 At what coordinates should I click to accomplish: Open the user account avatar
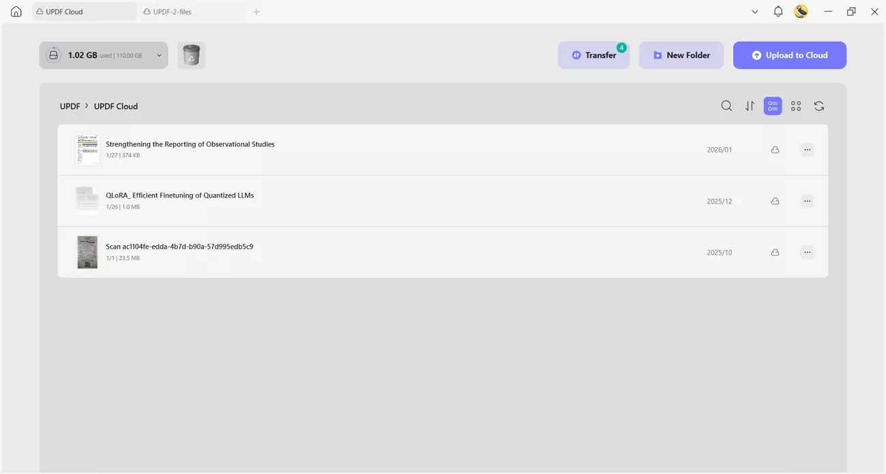click(801, 12)
